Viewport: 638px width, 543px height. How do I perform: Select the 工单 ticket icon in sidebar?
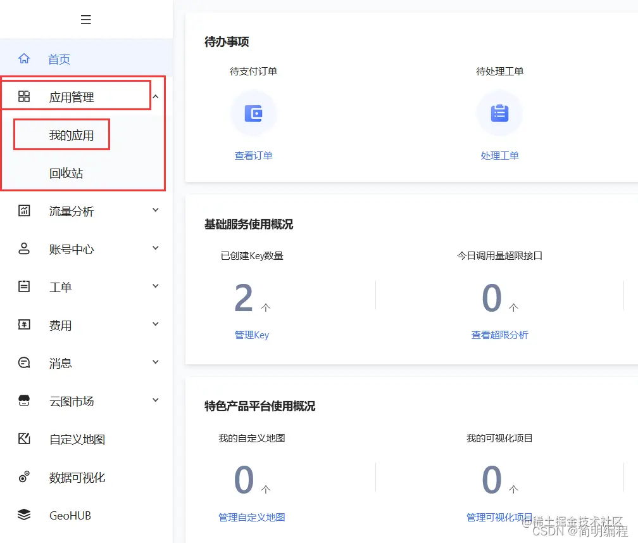click(x=24, y=286)
